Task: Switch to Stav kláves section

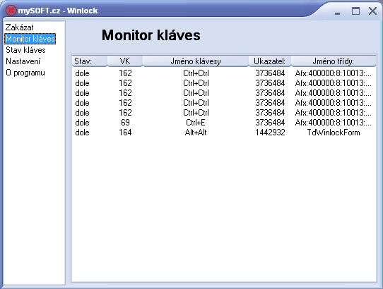Action: (x=25, y=50)
